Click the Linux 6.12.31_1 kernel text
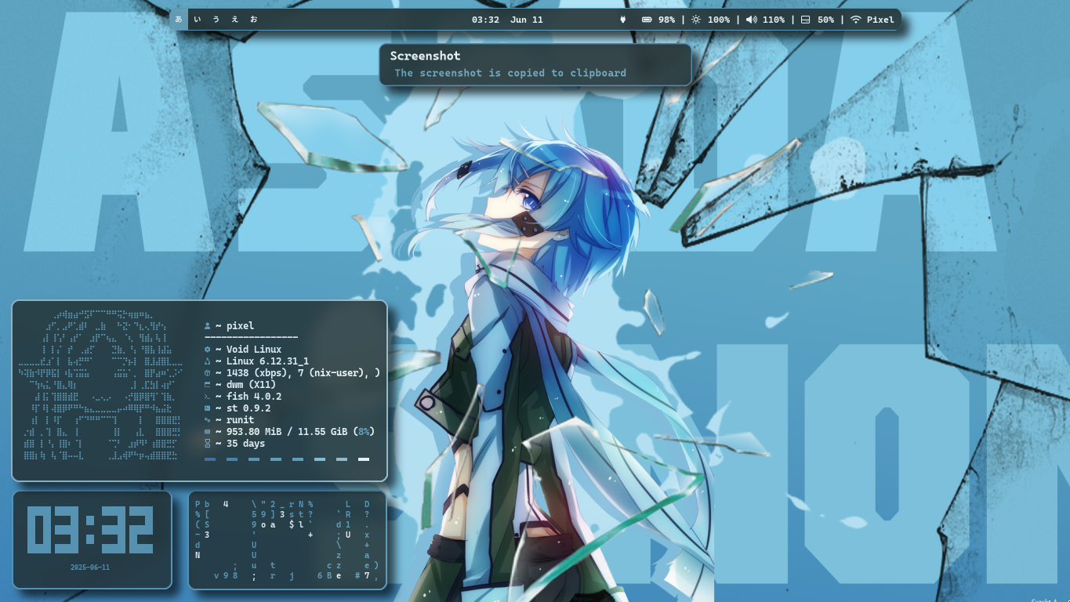The width and height of the screenshot is (1070, 602). coord(267,361)
